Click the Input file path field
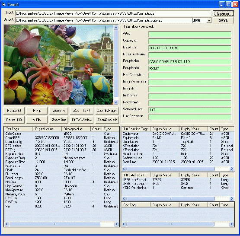The width and height of the screenshot is (240, 236). 113,13
